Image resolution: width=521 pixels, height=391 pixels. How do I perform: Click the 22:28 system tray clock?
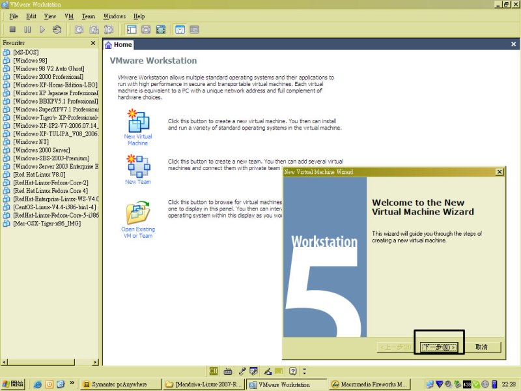coord(509,384)
